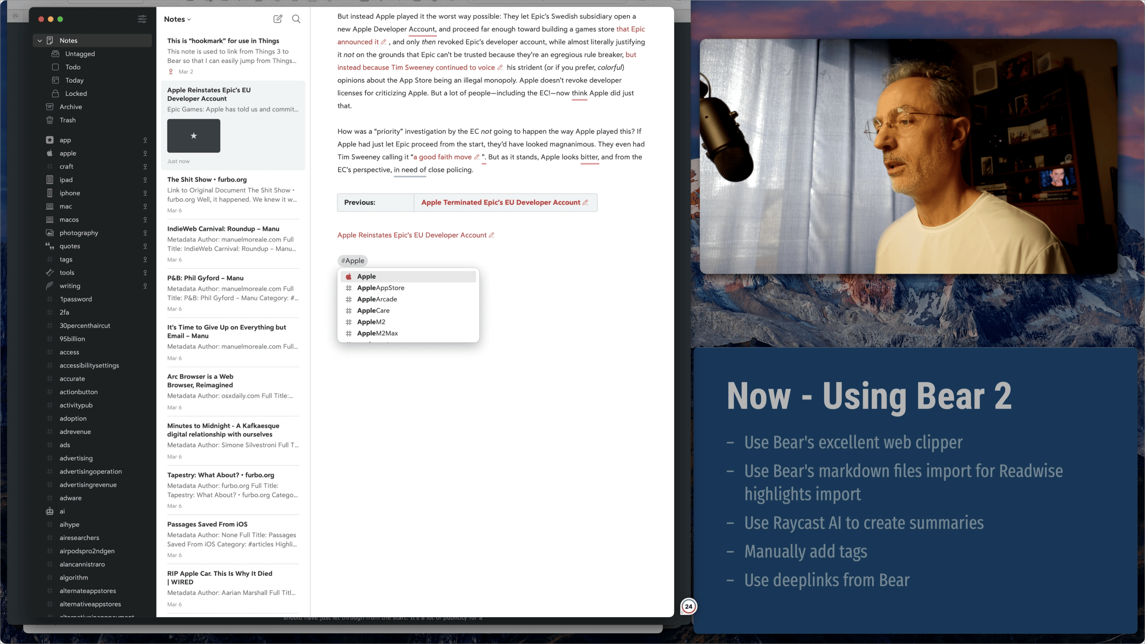Select Todo in sidebar
Screen dimensions: 1145x644
73,67
